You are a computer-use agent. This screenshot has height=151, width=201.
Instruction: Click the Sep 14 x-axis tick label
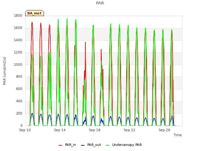point(60,130)
